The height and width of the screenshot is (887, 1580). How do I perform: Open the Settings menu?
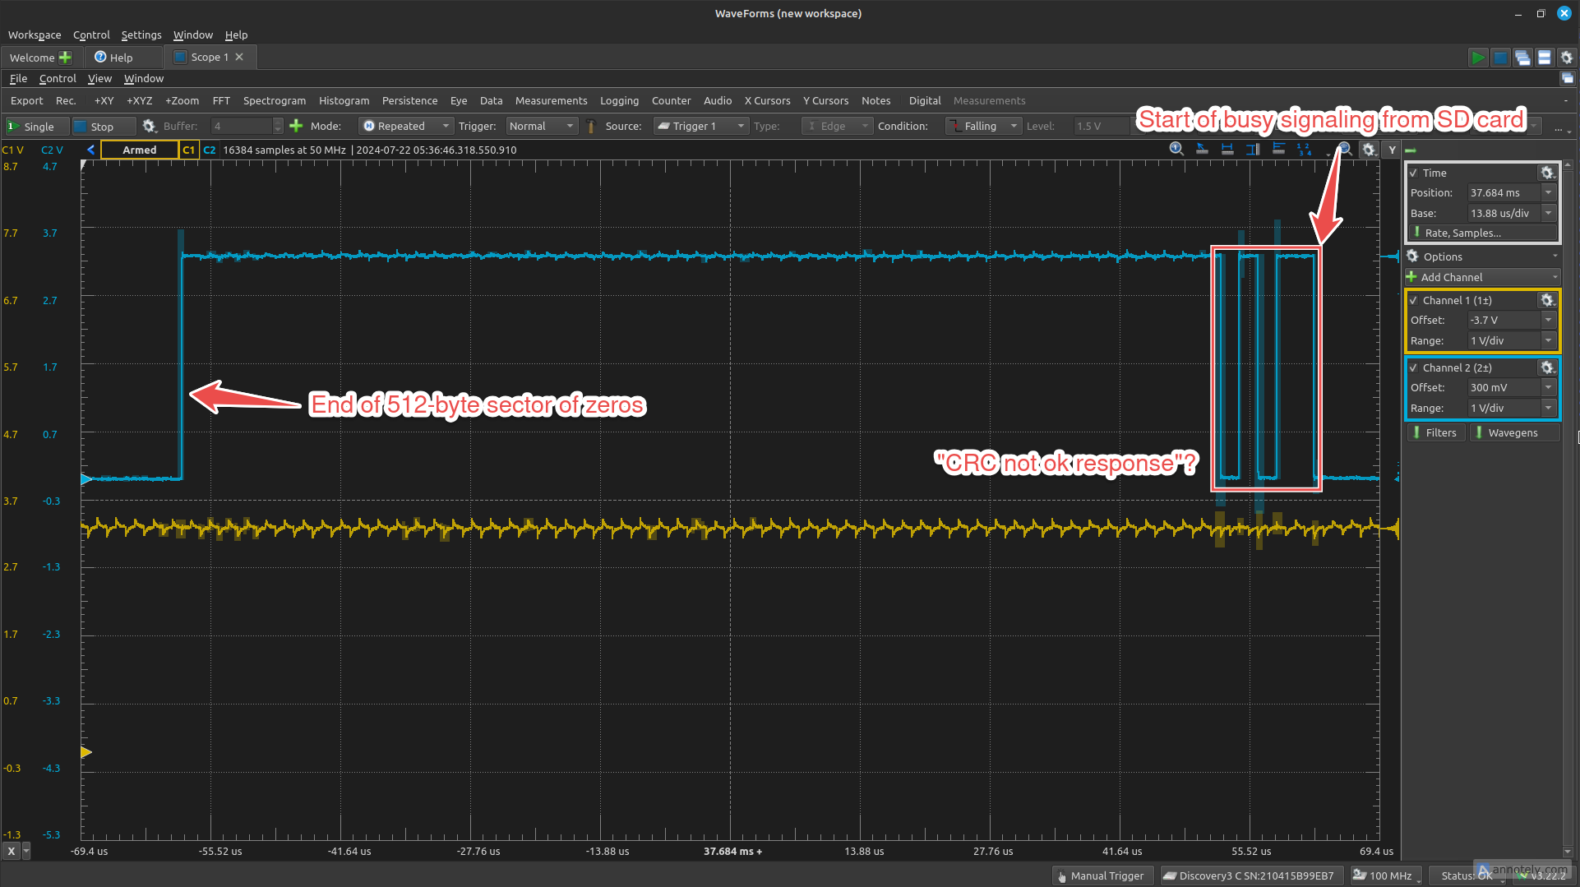point(141,35)
